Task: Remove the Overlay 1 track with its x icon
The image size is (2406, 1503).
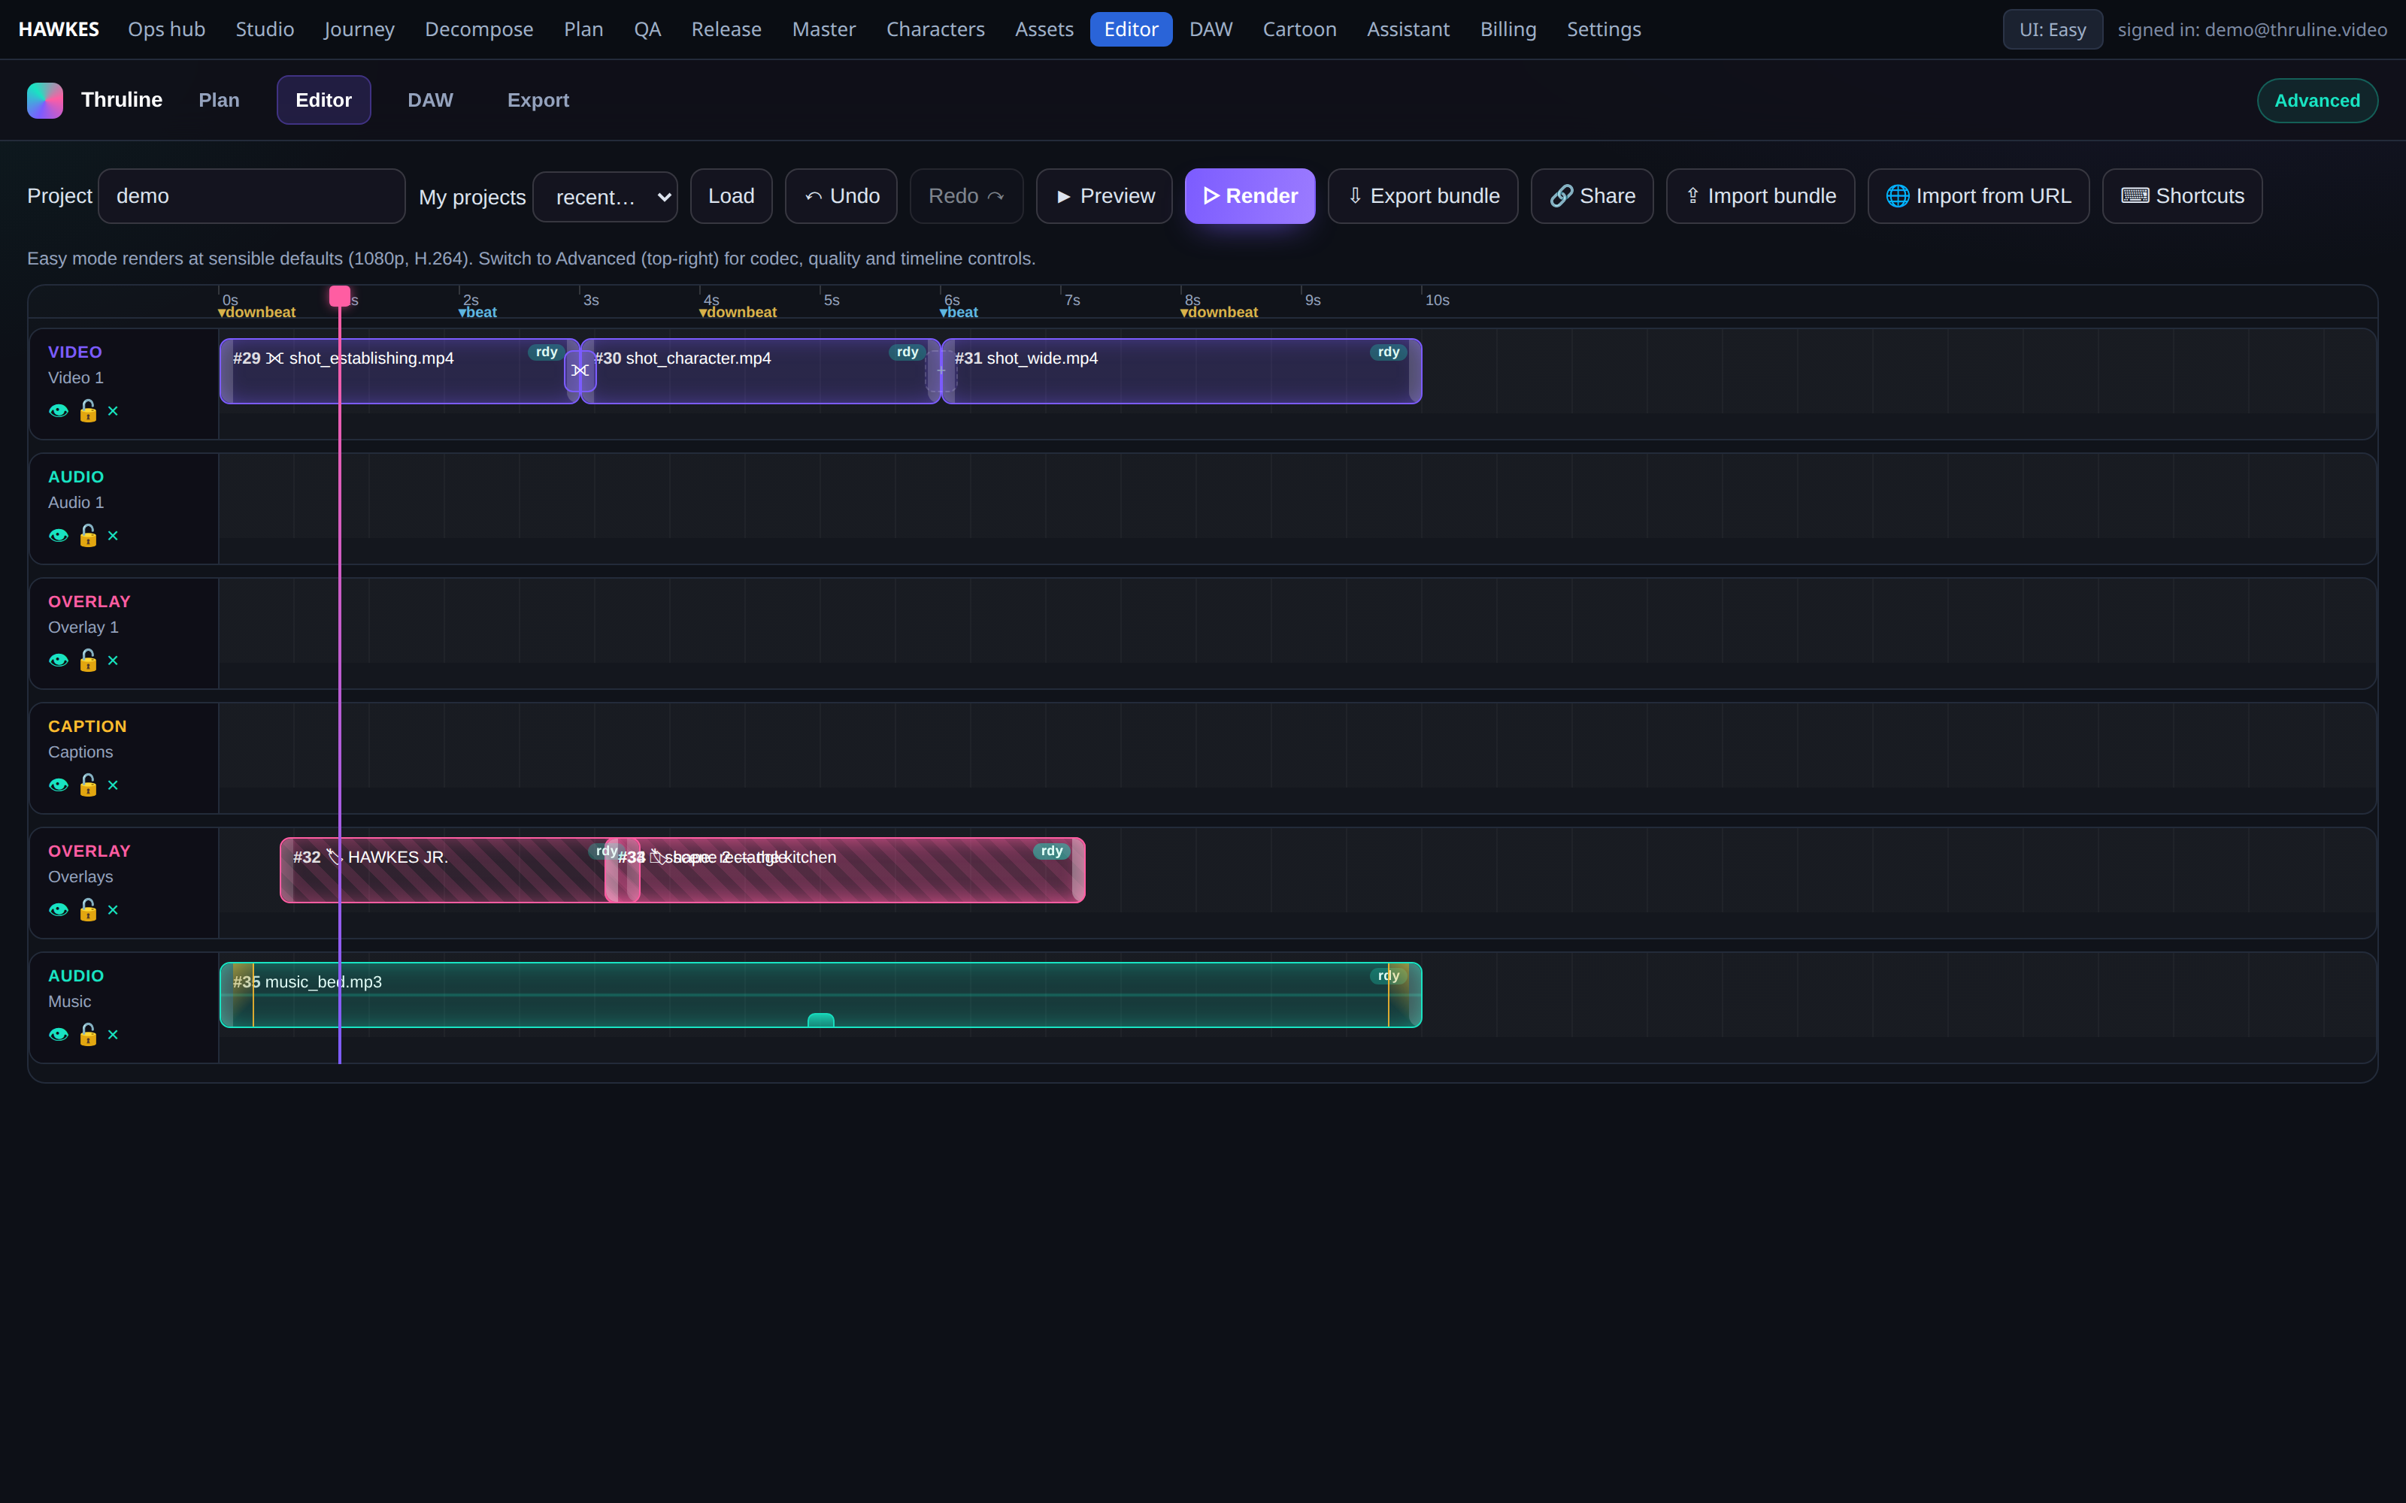Action: point(112,660)
